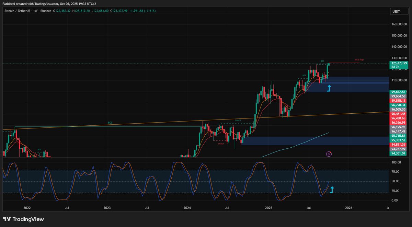Select the red 96,481.48 price label
This screenshot has width=412, height=227.
pos(399,114)
